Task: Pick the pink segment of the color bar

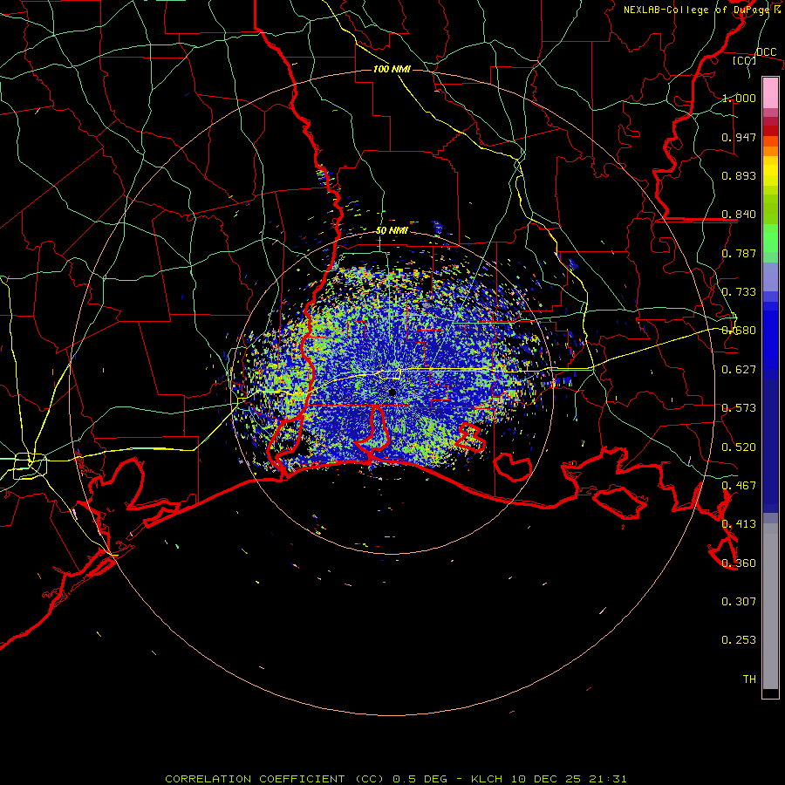Action: 770,92
